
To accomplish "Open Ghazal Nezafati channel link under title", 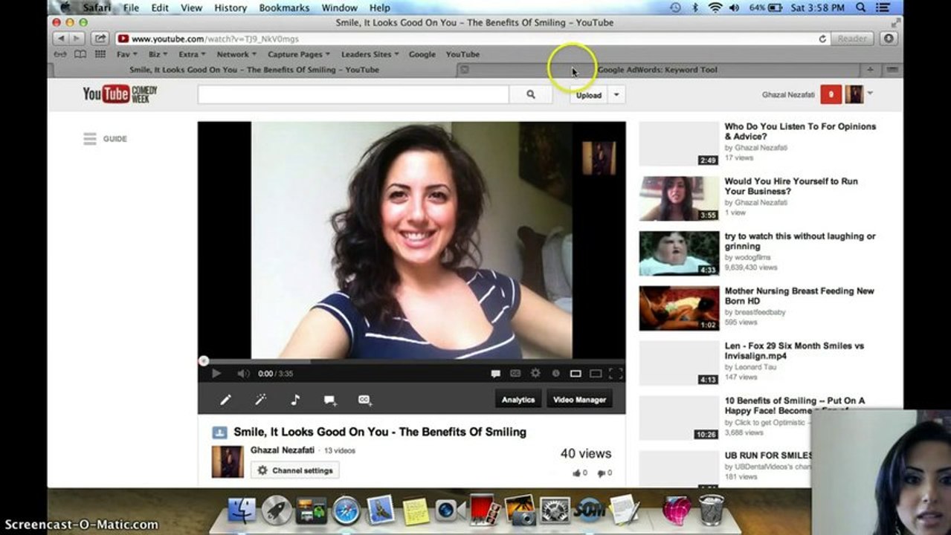I will click(x=283, y=450).
